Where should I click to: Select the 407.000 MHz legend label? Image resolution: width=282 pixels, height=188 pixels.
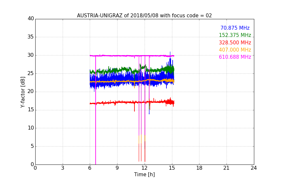tap(235, 50)
